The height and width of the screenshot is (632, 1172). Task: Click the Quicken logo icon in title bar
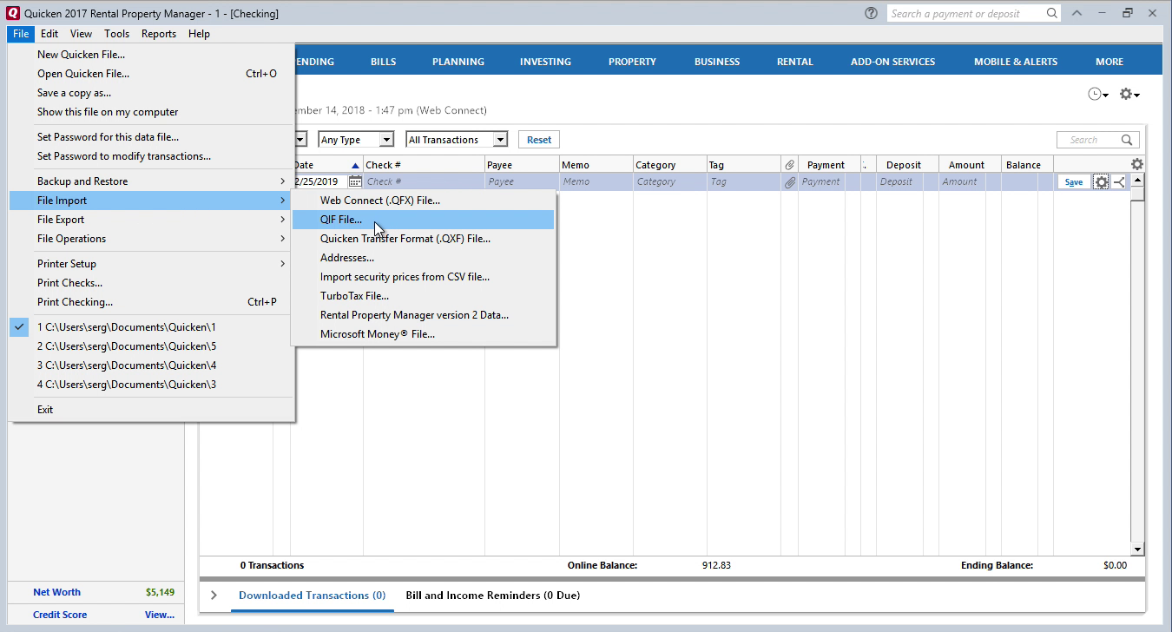pos(12,13)
